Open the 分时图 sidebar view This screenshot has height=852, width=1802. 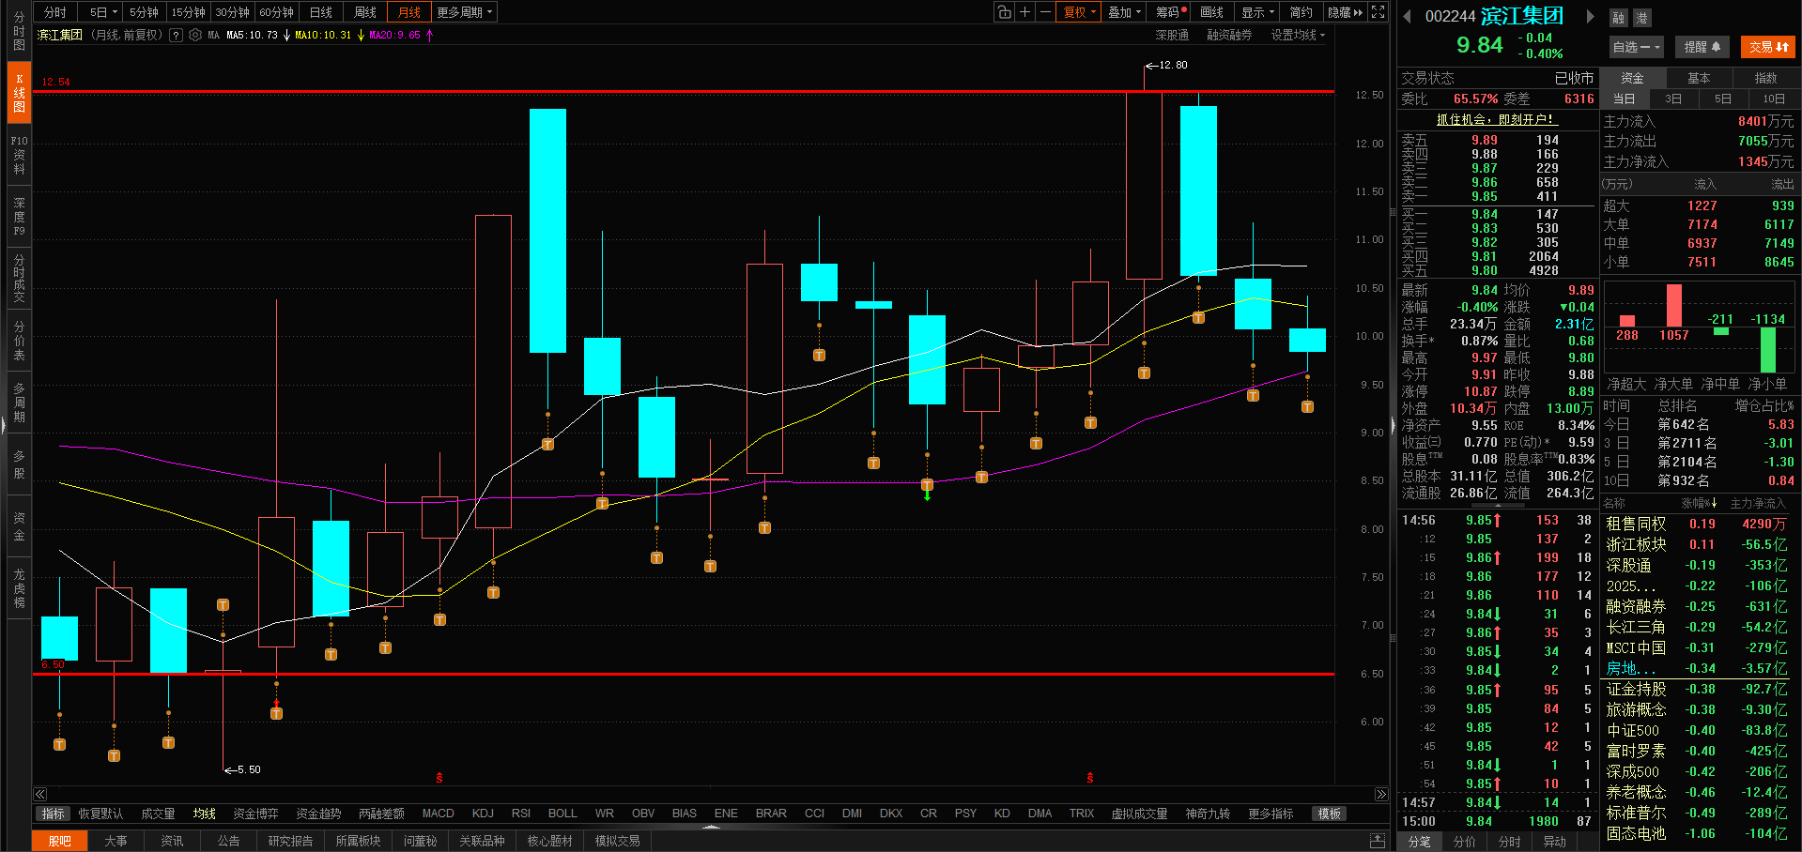[x=19, y=31]
